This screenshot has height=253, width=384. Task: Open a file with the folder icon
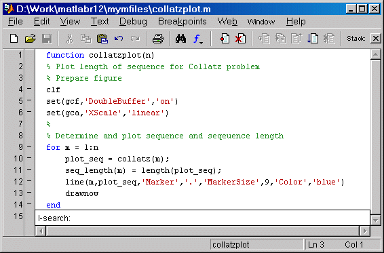point(31,39)
